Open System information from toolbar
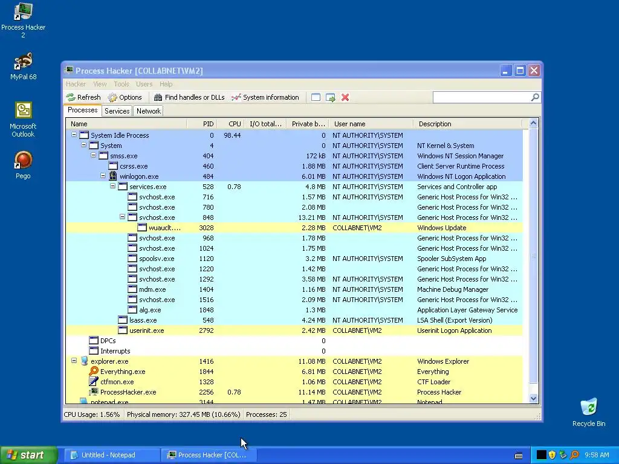The height and width of the screenshot is (464, 619). (x=265, y=97)
